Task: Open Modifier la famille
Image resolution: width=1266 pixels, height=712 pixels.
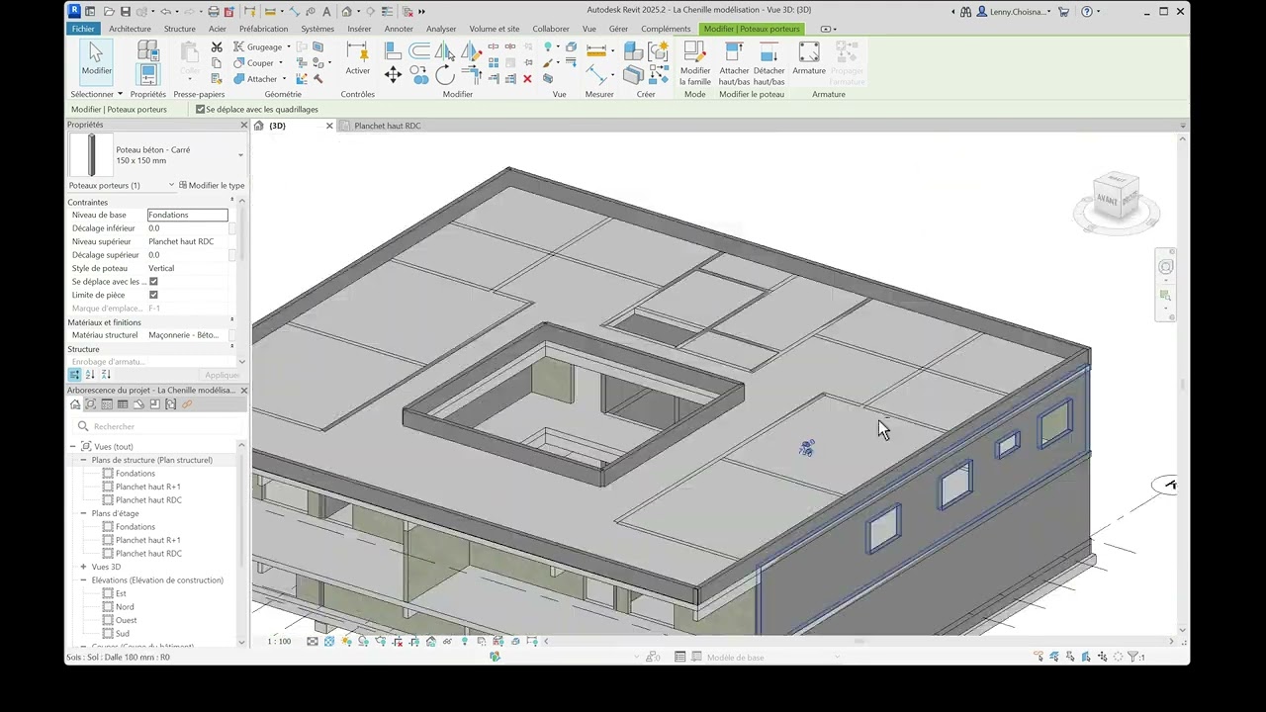Action: [x=694, y=63]
